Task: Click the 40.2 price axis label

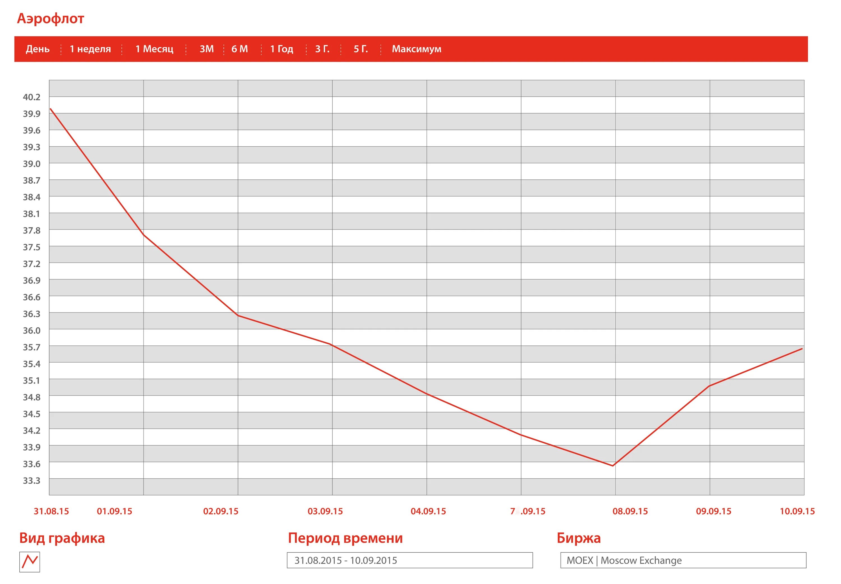Action: (x=31, y=97)
